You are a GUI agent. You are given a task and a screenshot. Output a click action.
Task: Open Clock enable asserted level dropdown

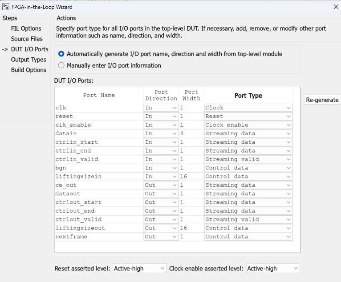[x=272, y=268]
